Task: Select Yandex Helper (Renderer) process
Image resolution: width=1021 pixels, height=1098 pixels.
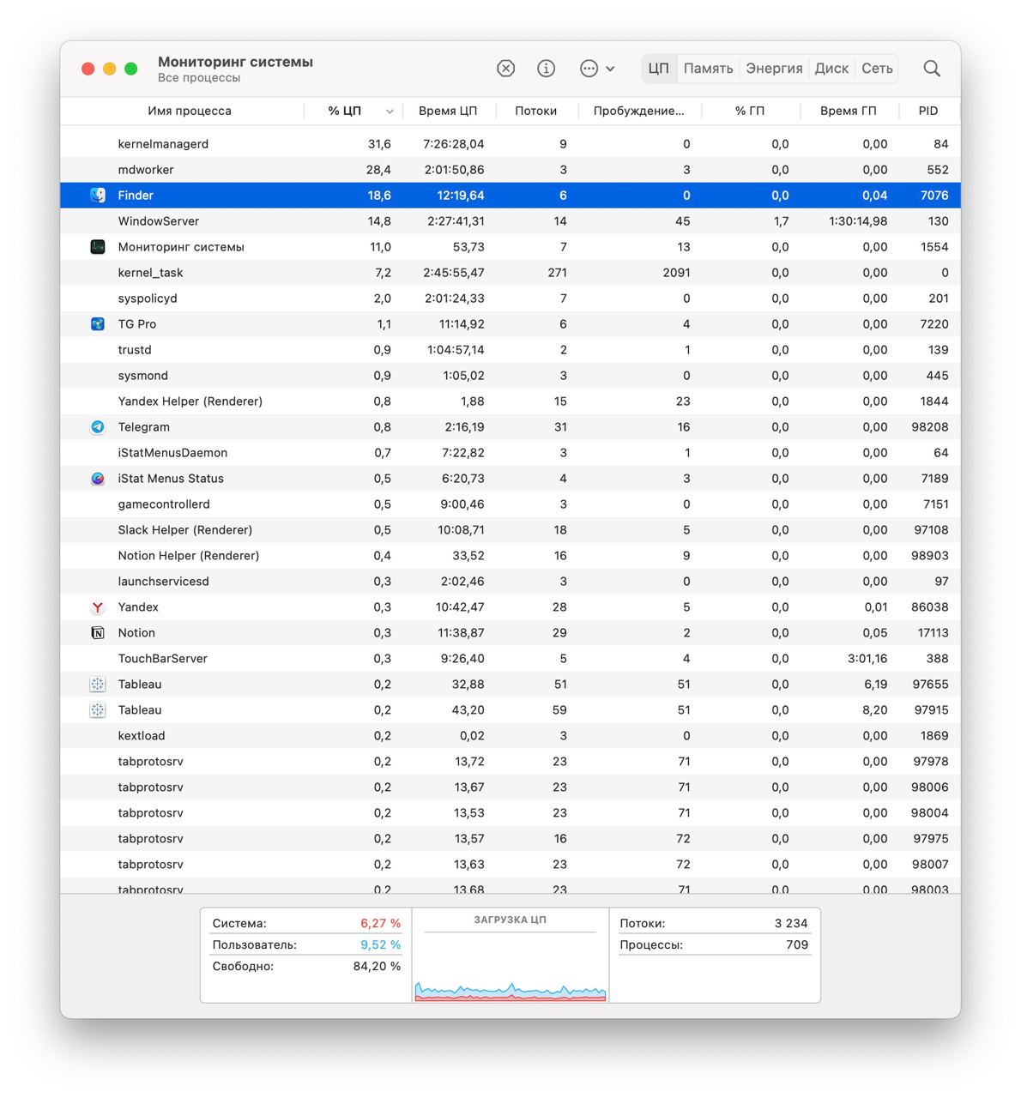Action: [510, 401]
